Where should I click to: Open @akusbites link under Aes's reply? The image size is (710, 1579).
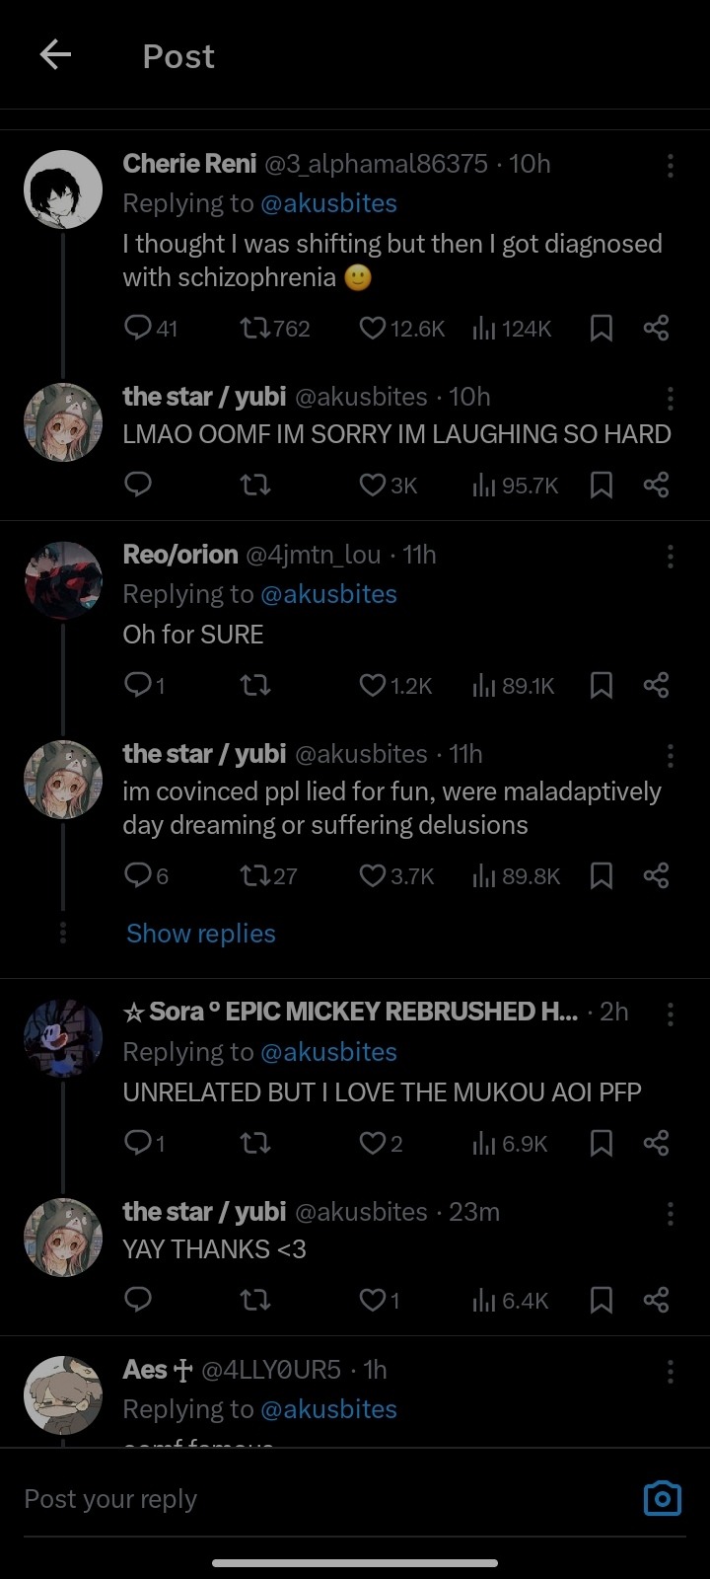328,1409
